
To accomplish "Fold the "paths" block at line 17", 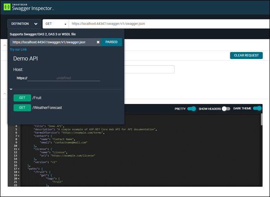I will tap(19, 169).
